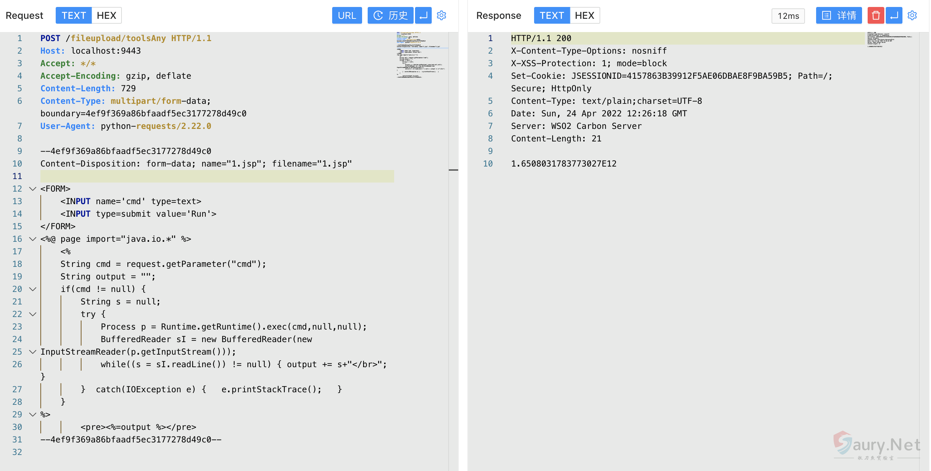Select the TEXT tab in the Response panel
The height and width of the screenshot is (471, 931).
tap(551, 16)
